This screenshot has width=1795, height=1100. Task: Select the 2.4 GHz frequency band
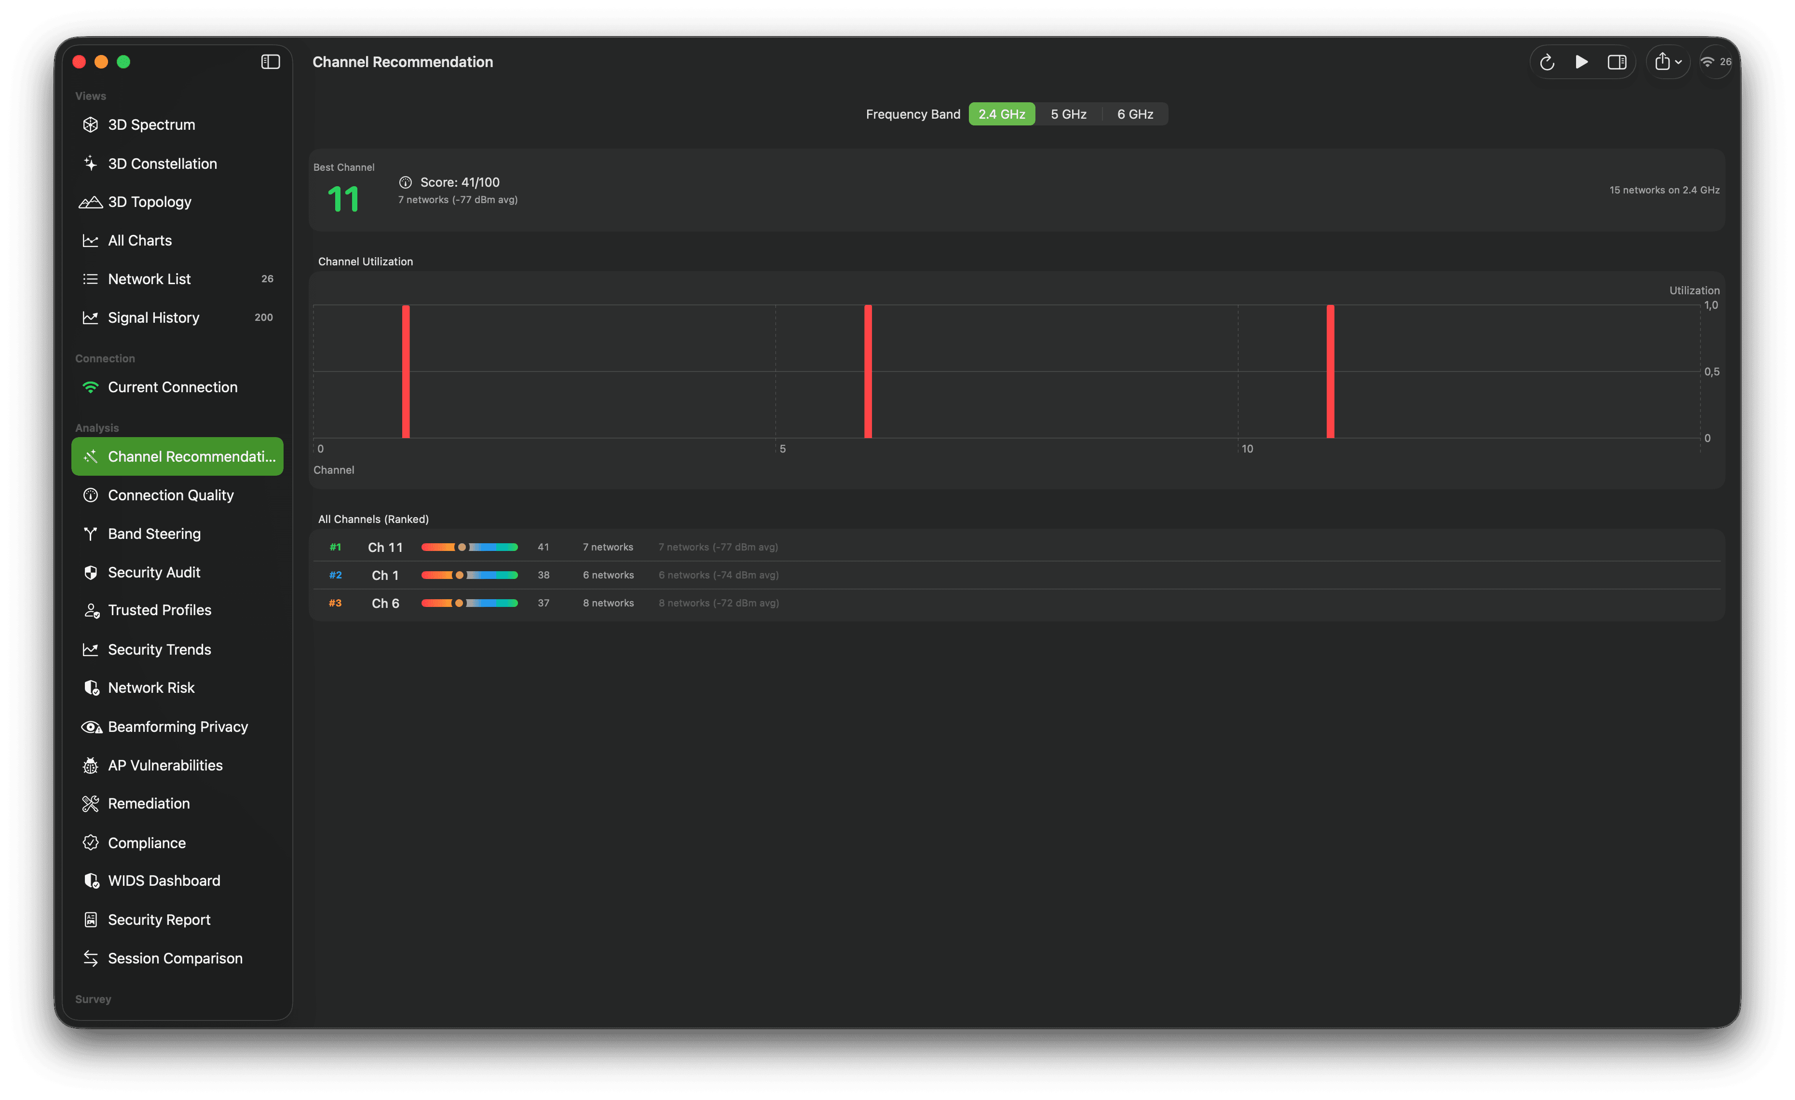coord(1002,114)
